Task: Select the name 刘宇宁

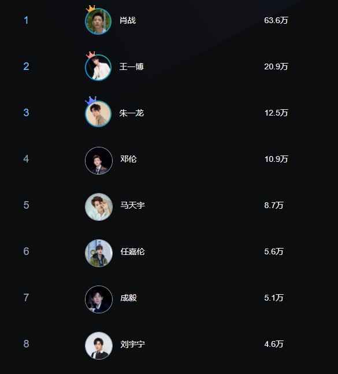Action: point(132,344)
